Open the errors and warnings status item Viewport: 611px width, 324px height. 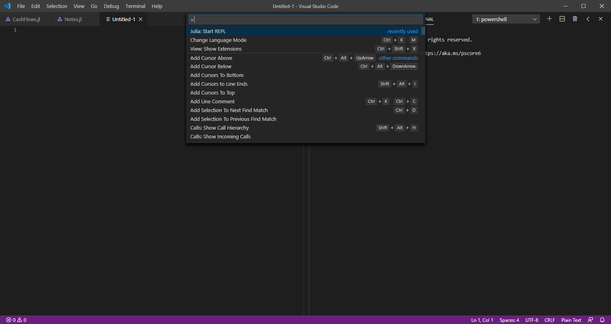[x=16, y=320]
